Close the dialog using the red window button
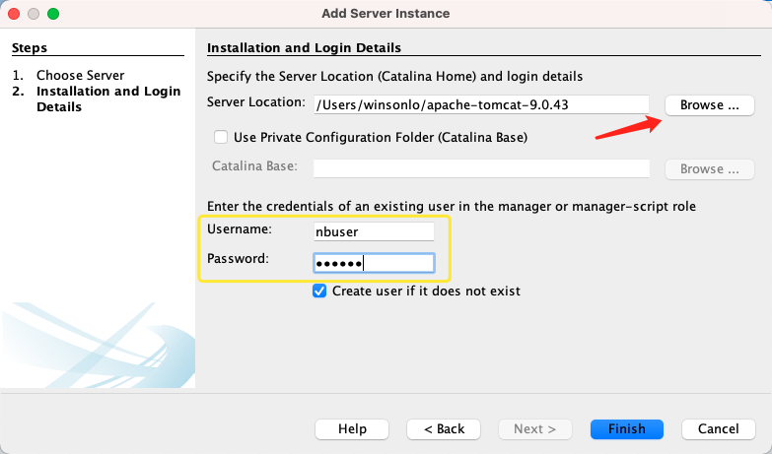772x454 pixels. 14,14
